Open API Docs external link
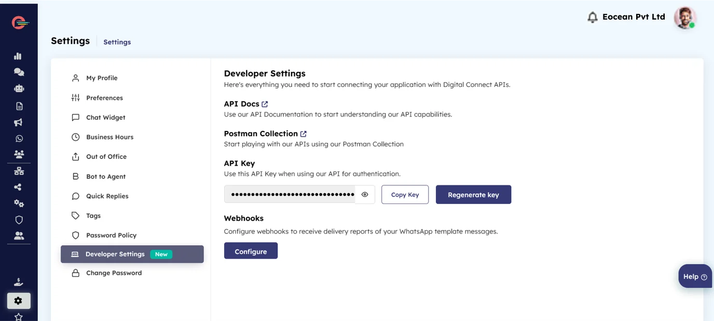Image resolution: width=714 pixels, height=321 pixels. point(265,104)
